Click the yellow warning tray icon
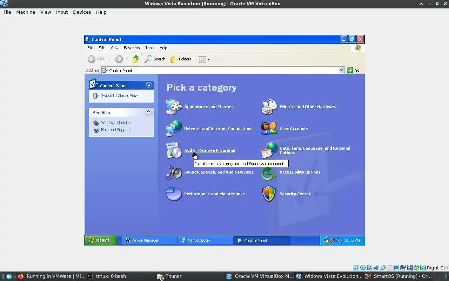The width and height of the screenshot is (449, 281). pos(326,240)
